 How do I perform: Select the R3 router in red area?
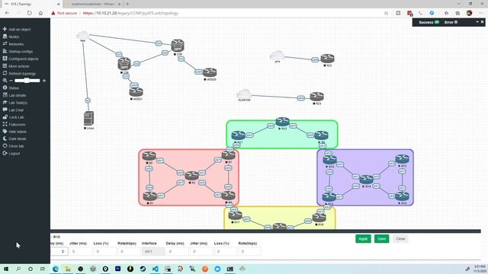pyautogui.click(x=191, y=176)
